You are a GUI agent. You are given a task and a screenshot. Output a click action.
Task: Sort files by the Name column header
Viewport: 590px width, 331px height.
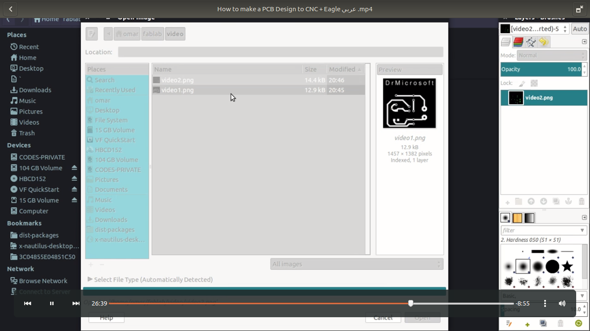pyautogui.click(x=227, y=69)
